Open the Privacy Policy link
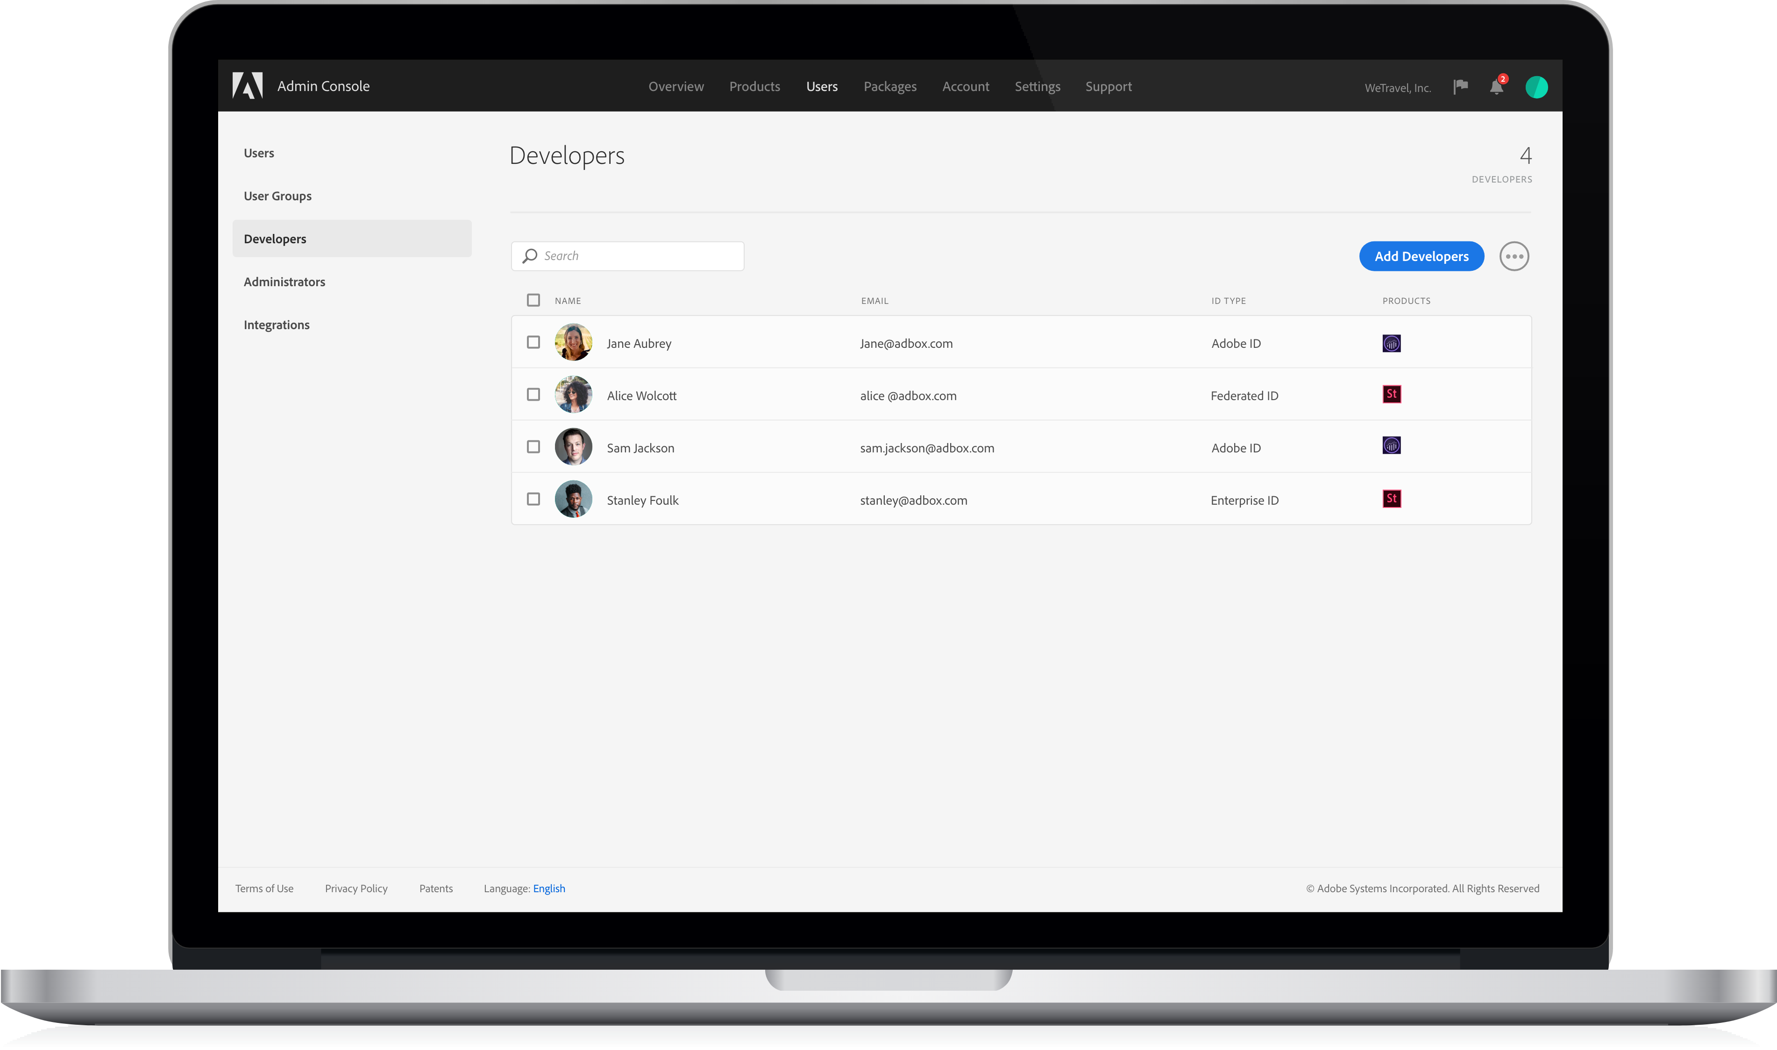The height and width of the screenshot is (1050, 1777). click(x=356, y=888)
